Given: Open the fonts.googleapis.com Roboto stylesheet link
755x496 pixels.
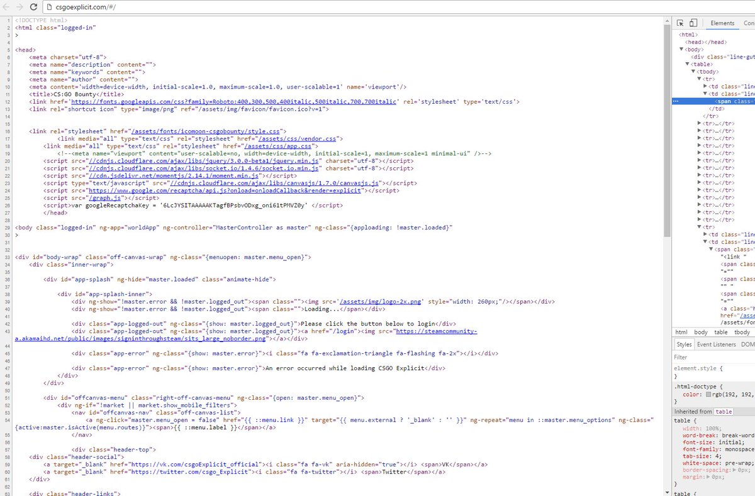Looking at the screenshot, I should [x=233, y=101].
